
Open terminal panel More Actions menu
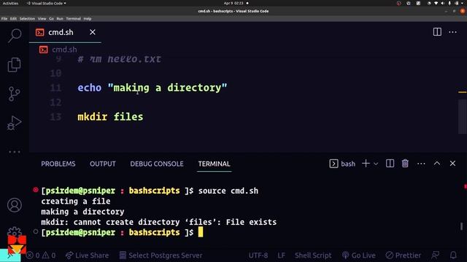tap(421, 164)
